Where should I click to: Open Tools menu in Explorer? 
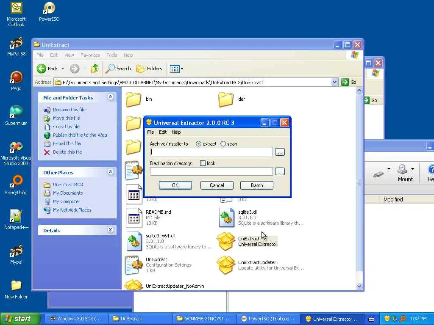click(x=112, y=55)
